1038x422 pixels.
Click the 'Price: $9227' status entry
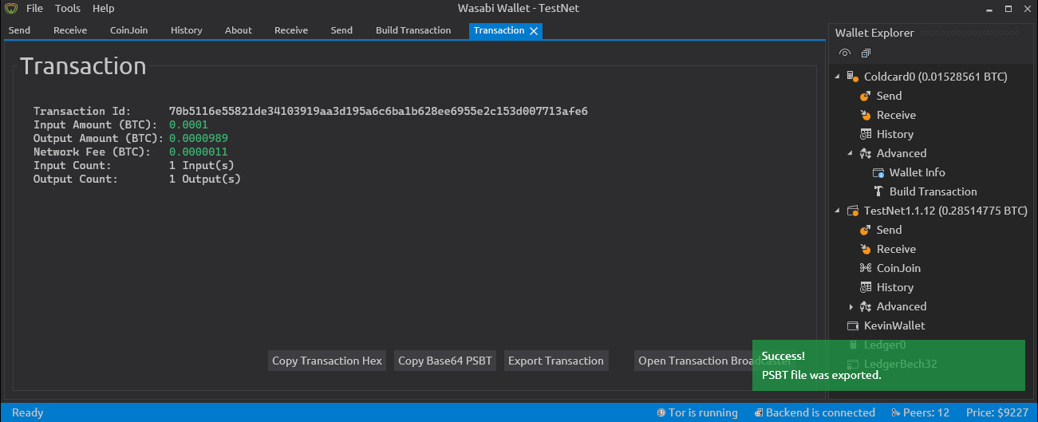[997, 412]
